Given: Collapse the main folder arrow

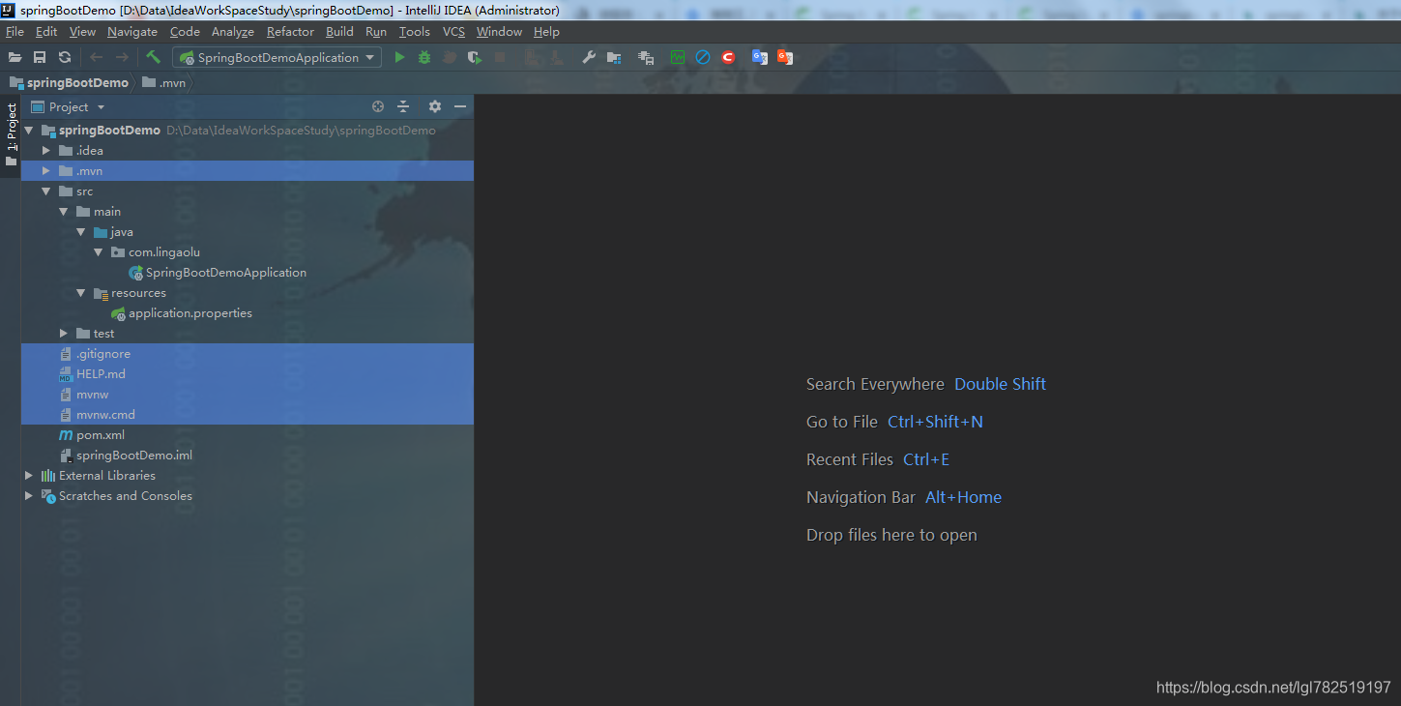Looking at the screenshot, I should pyautogui.click(x=64, y=212).
